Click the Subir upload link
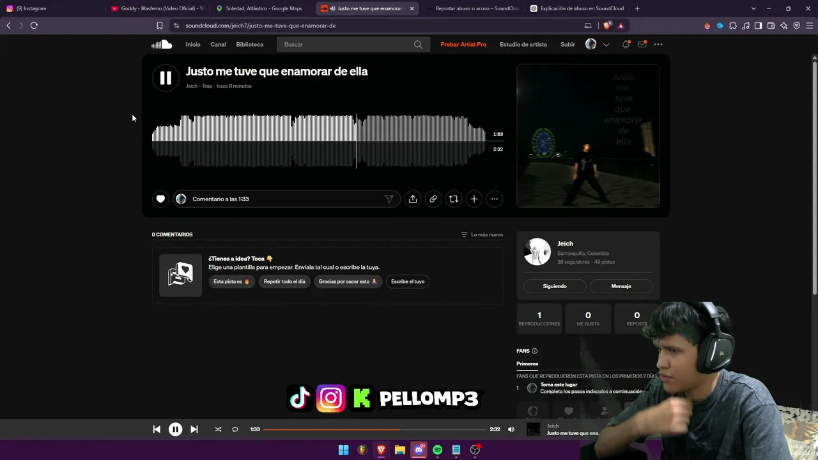818x460 pixels. point(567,44)
